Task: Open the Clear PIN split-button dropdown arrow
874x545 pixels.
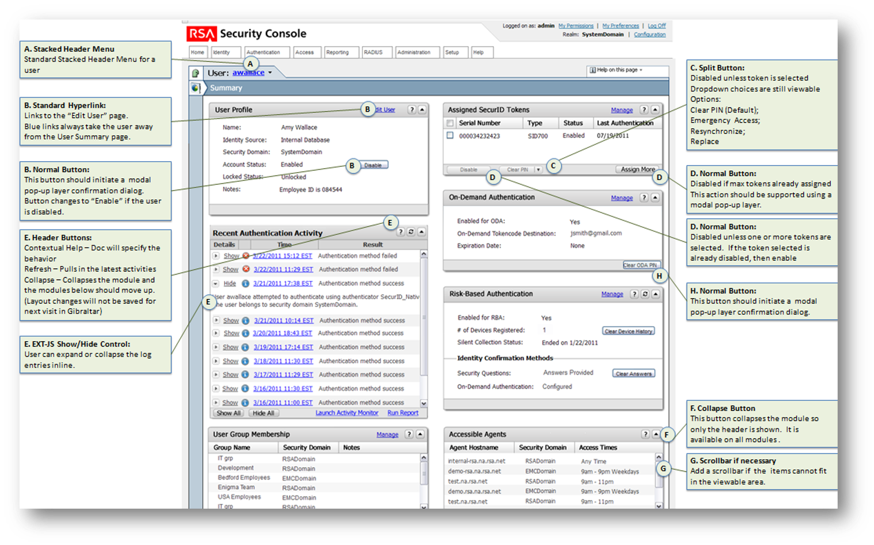Action: point(538,170)
